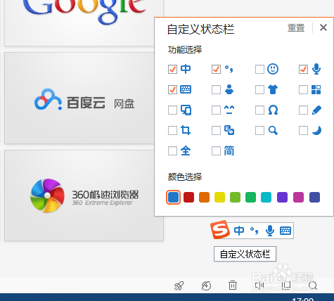Click 中 on the Sogou status bar

pyautogui.click(x=239, y=231)
